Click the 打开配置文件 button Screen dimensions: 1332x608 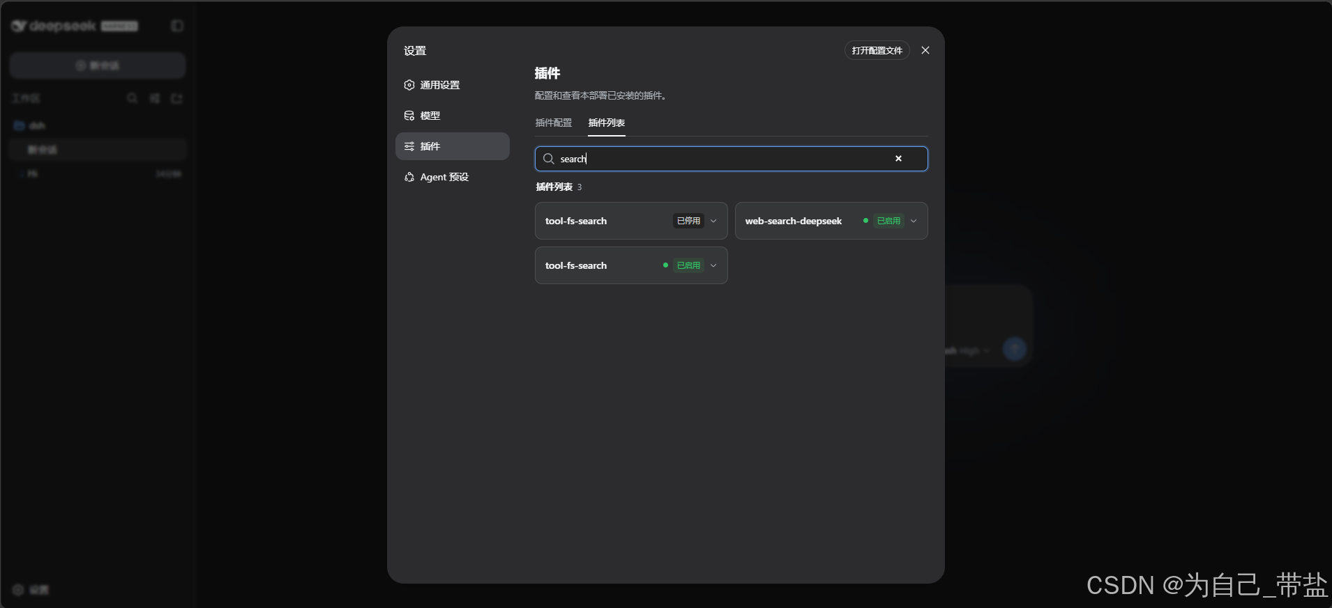tap(877, 50)
